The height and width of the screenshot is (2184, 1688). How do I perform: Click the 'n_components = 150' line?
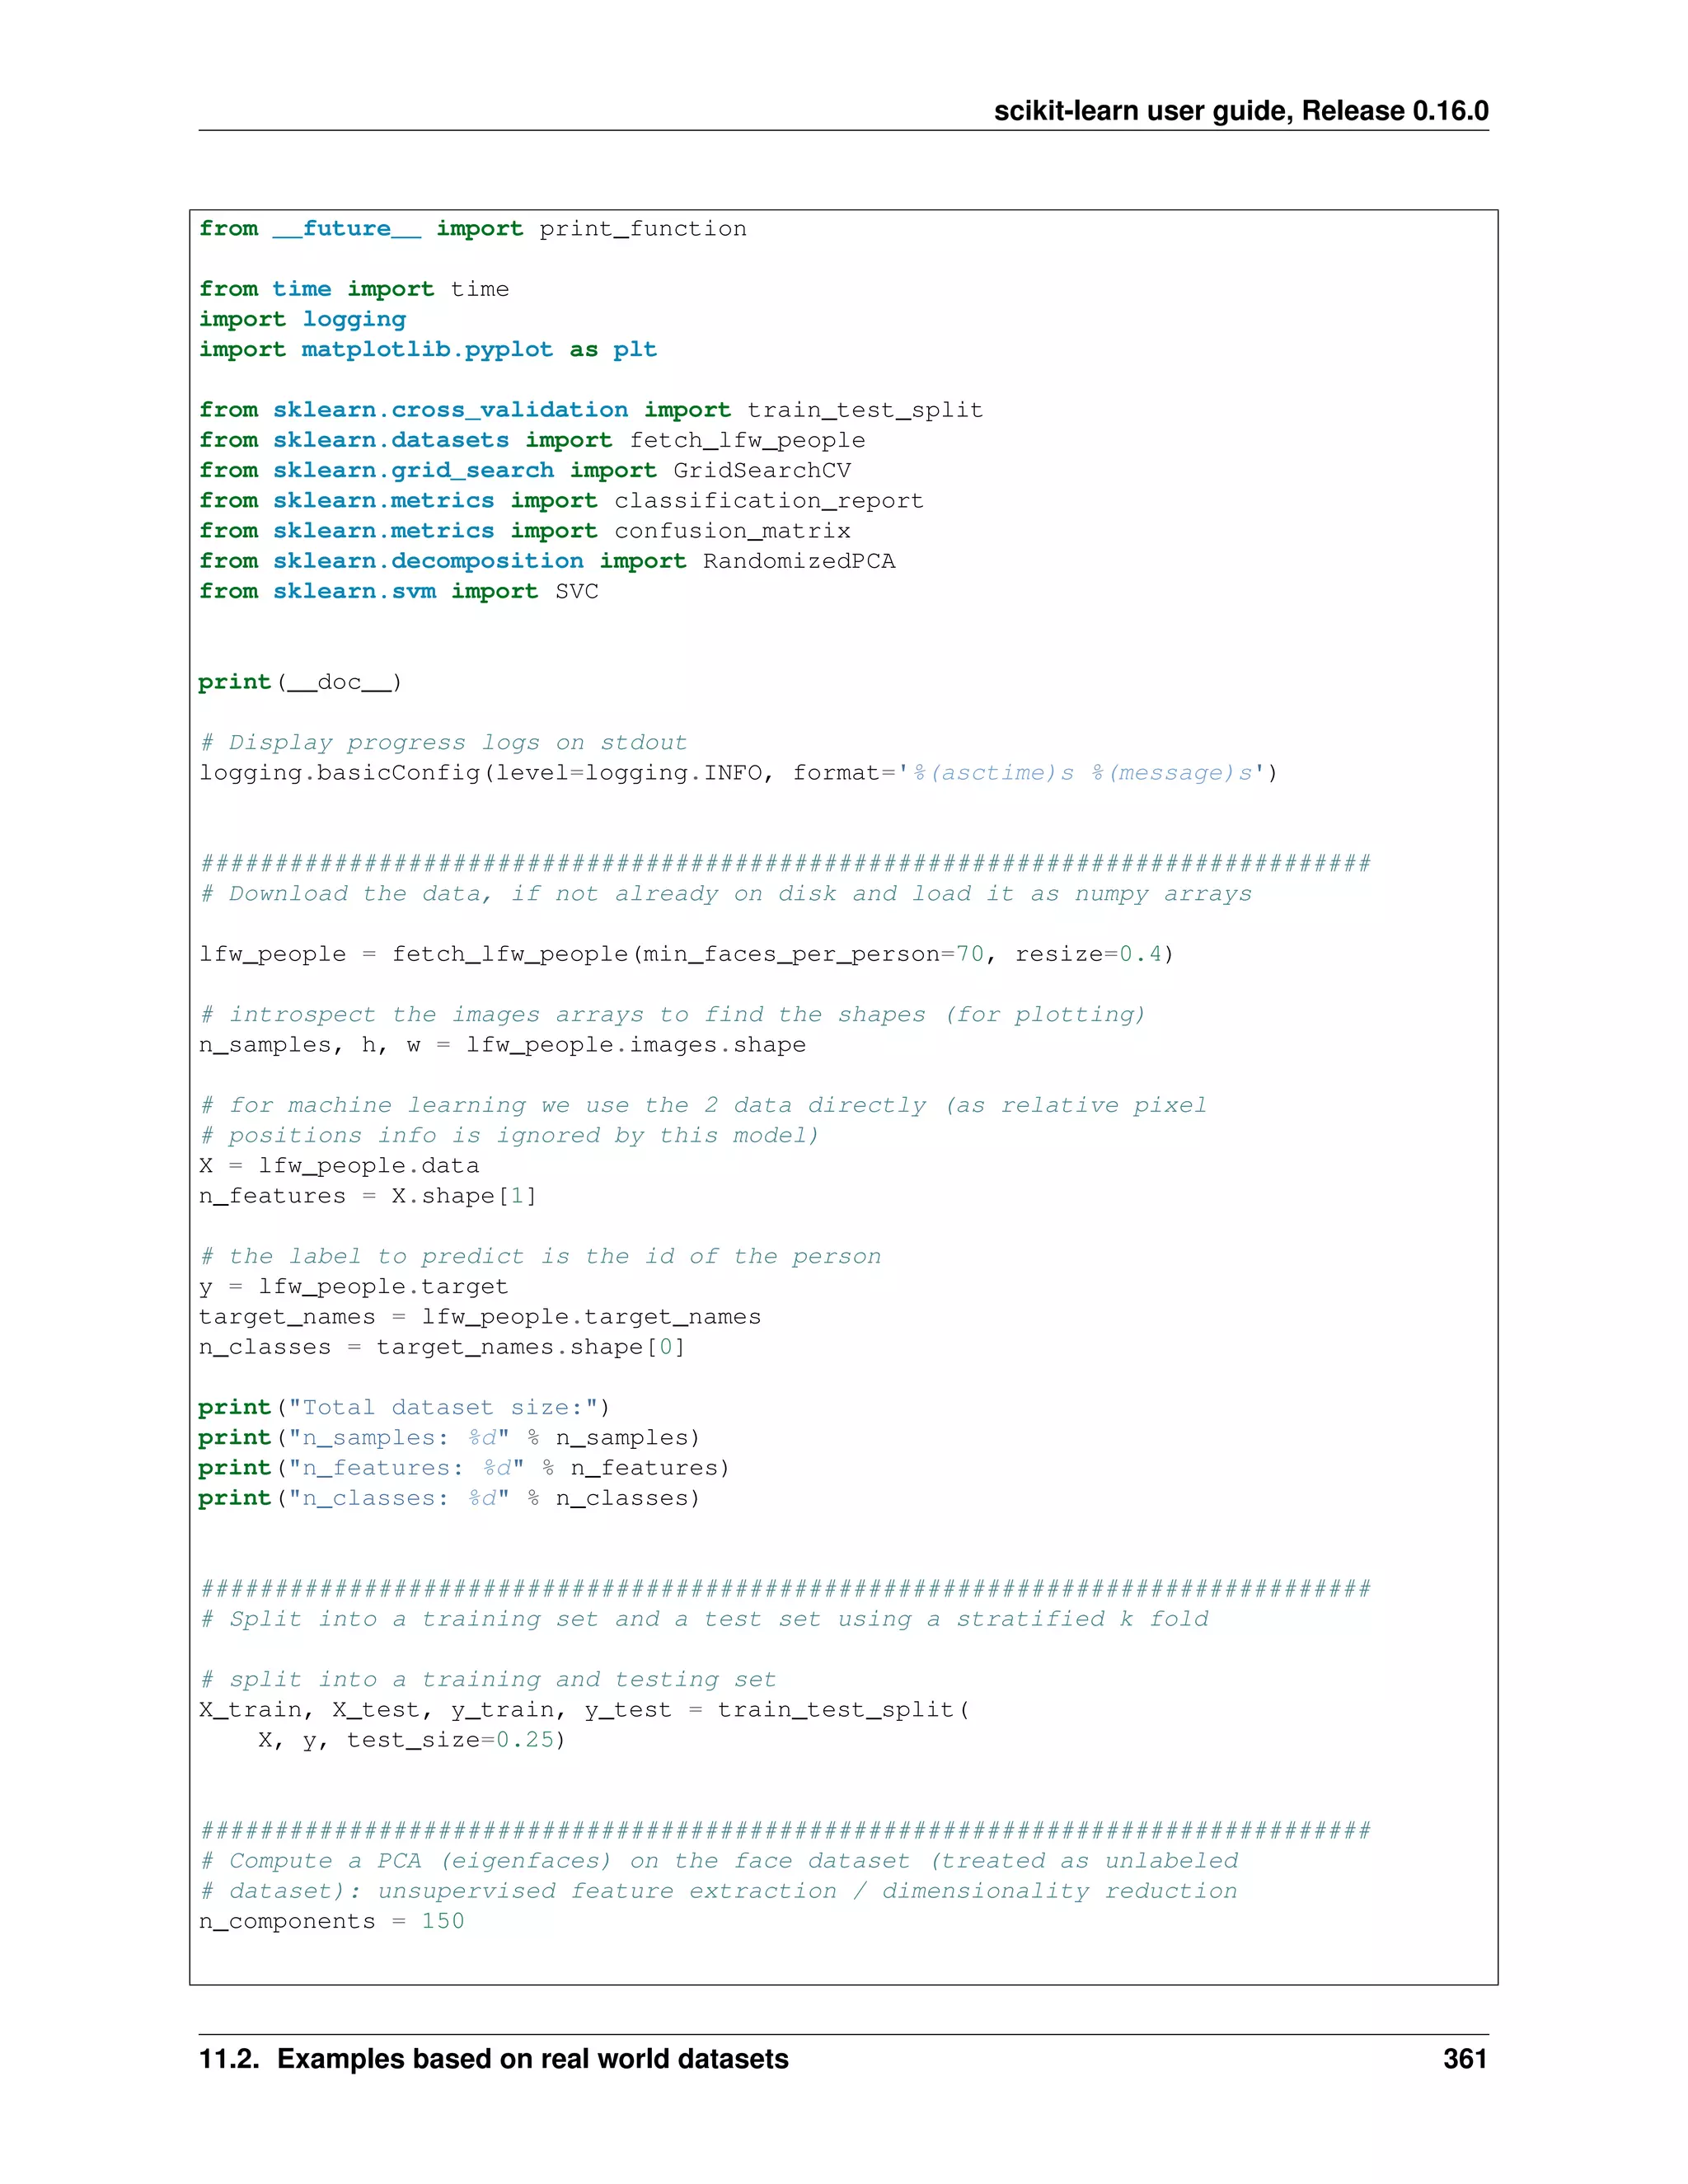[x=332, y=1921]
